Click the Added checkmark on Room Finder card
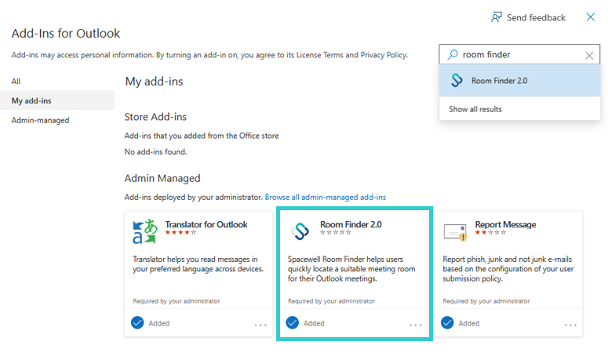608x356 pixels. pos(293,323)
